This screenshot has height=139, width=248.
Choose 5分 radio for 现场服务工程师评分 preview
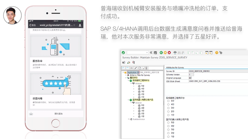(x=168, y=101)
